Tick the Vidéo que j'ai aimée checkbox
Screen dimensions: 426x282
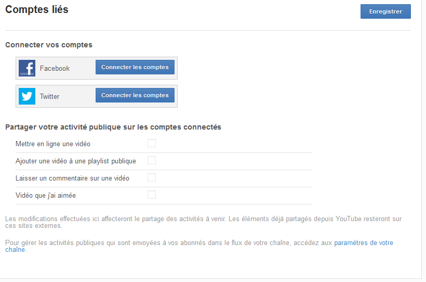pos(152,195)
